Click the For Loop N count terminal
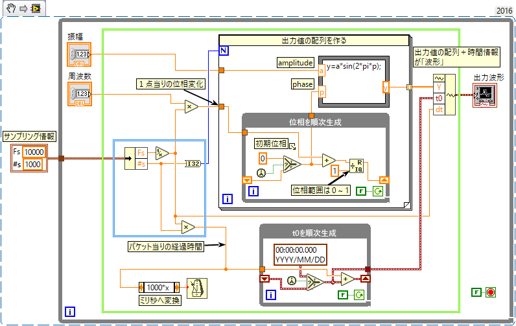This screenshot has height=326, width=516. [x=223, y=51]
